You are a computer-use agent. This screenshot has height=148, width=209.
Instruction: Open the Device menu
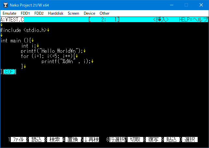click(x=89, y=13)
